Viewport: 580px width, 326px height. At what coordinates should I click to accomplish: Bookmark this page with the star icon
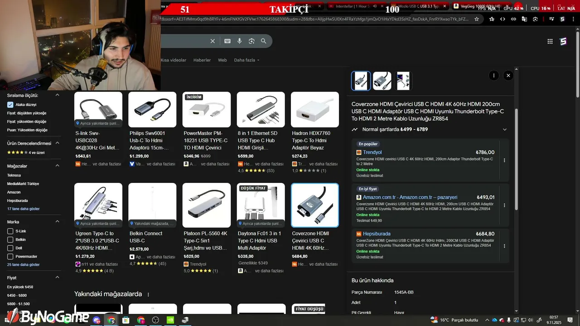(477, 19)
